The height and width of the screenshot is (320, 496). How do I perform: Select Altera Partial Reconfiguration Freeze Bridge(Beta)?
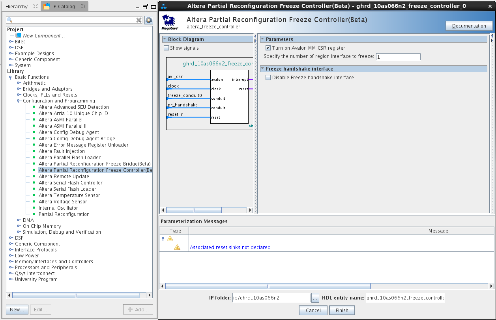pos(95,164)
